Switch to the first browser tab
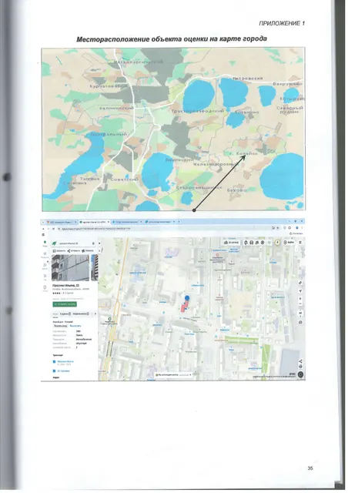Image resolution: width=348 pixels, height=493 pixels. [62, 222]
